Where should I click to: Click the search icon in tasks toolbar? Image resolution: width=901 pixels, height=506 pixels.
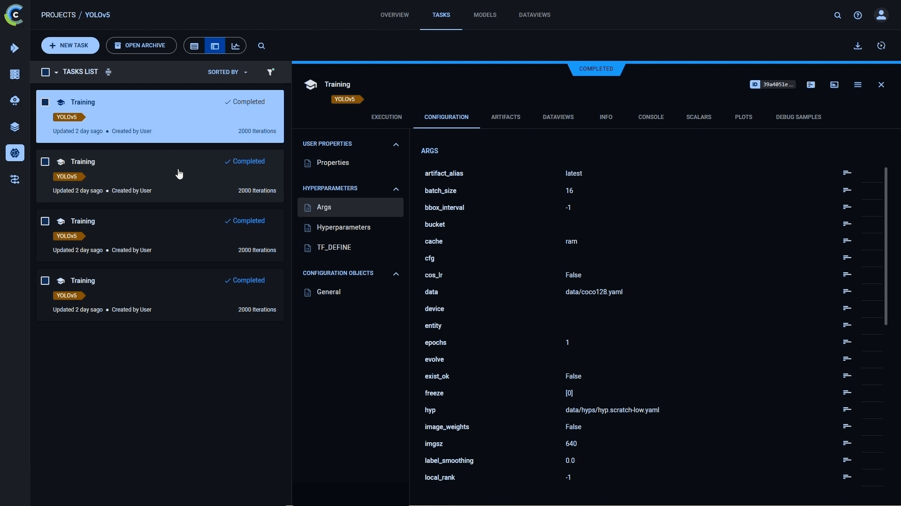(x=261, y=46)
